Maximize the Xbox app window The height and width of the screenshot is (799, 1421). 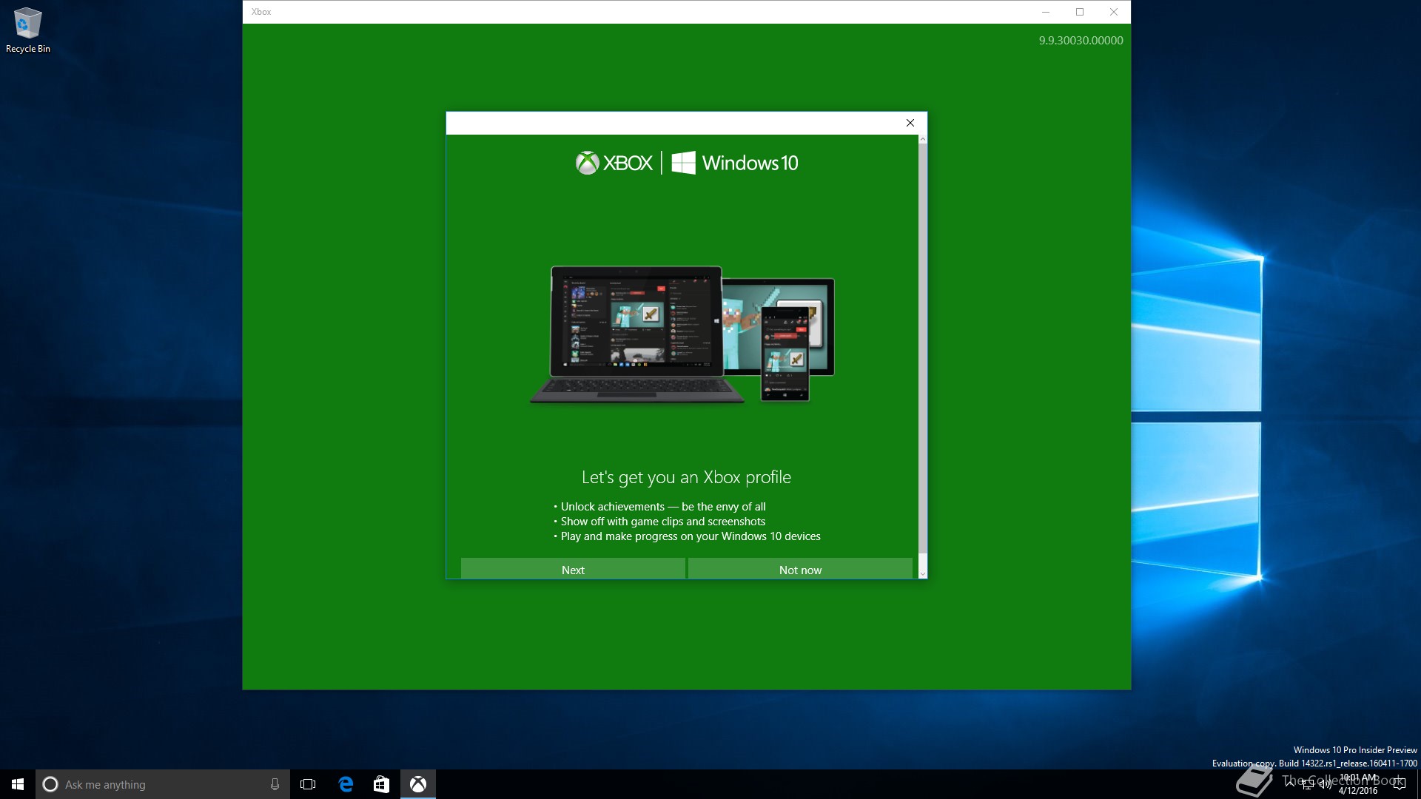(1080, 12)
